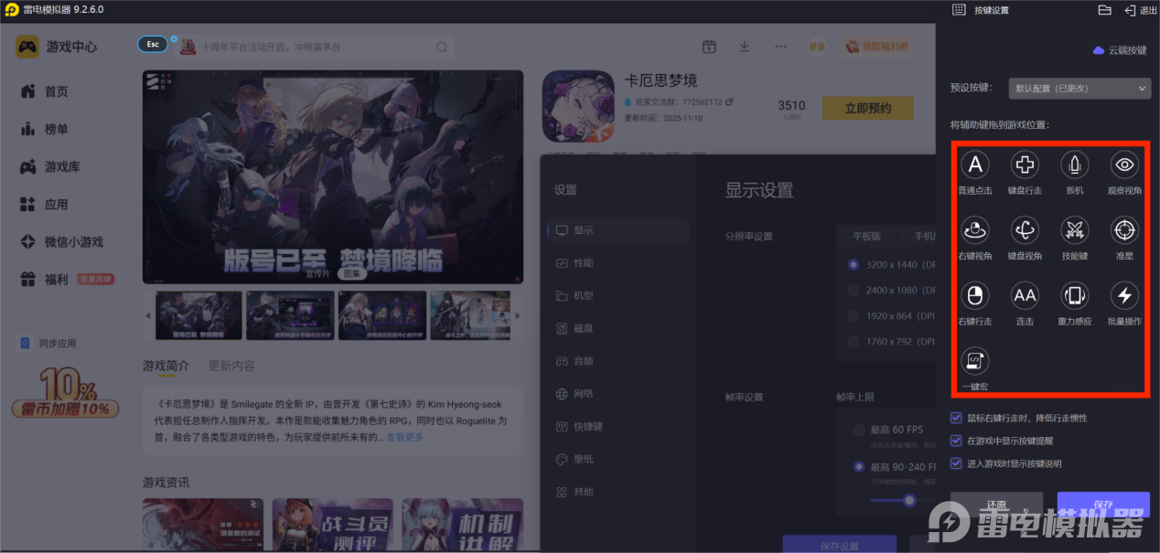This screenshot has width=1160, height=553.
Task: Choose the 一键宏 macro key icon
Action: click(975, 361)
